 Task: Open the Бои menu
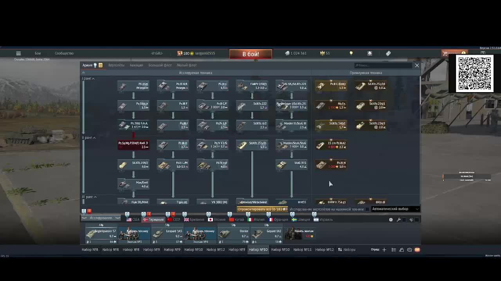click(38, 53)
